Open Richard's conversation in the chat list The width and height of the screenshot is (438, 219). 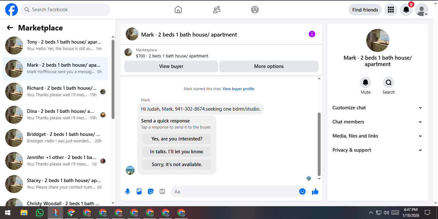click(55, 92)
